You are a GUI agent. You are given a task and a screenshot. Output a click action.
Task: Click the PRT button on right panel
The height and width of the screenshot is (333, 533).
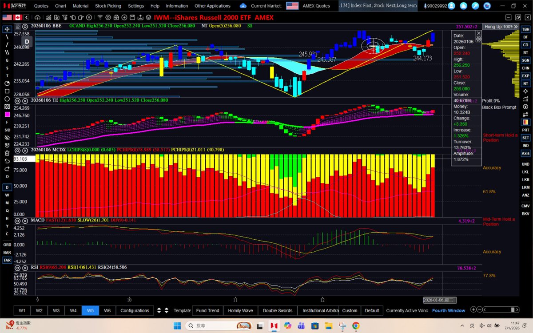point(525,130)
